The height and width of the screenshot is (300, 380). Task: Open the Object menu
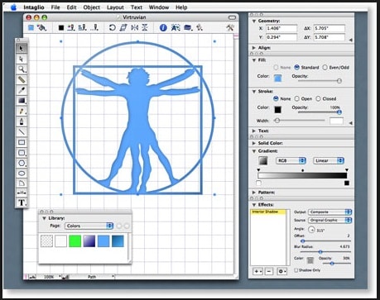coord(92,7)
